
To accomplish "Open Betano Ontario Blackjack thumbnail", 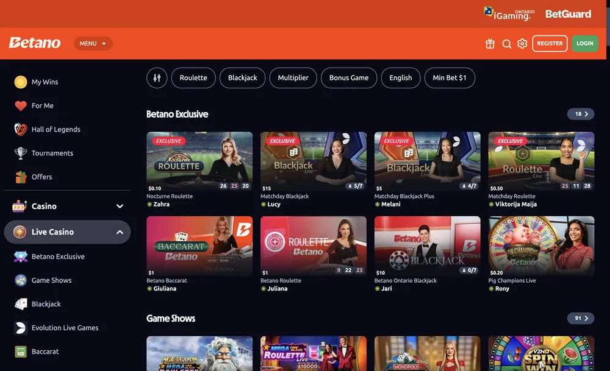I will click(428, 246).
